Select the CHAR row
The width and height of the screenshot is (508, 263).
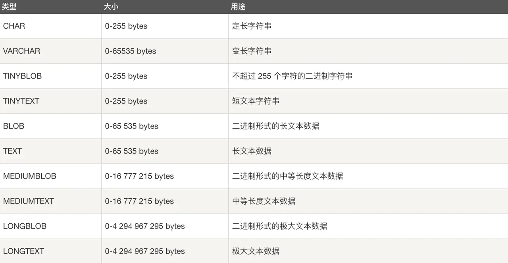click(x=14, y=26)
